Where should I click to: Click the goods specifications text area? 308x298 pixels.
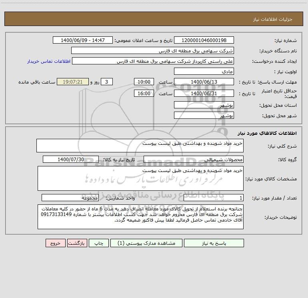coord(140,178)
